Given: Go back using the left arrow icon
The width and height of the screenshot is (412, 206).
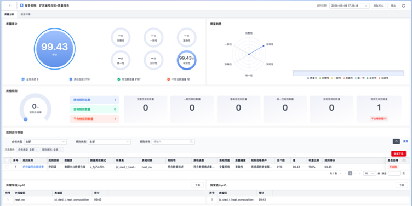Looking at the screenshot, I should pyautogui.click(x=10, y=5).
